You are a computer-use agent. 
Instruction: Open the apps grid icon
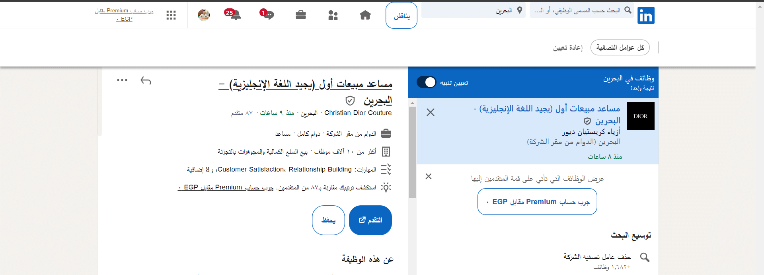(171, 15)
